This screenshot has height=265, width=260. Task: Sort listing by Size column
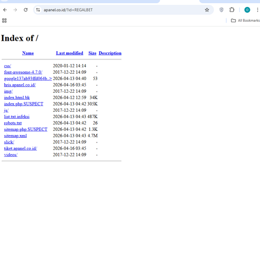(92, 53)
